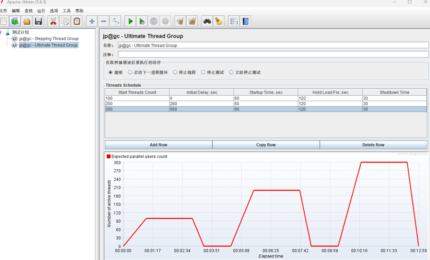Viewport: 430px width, 260px height.
Task: Click the Test Plan flask icon in tree
Action: tap(8, 32)
